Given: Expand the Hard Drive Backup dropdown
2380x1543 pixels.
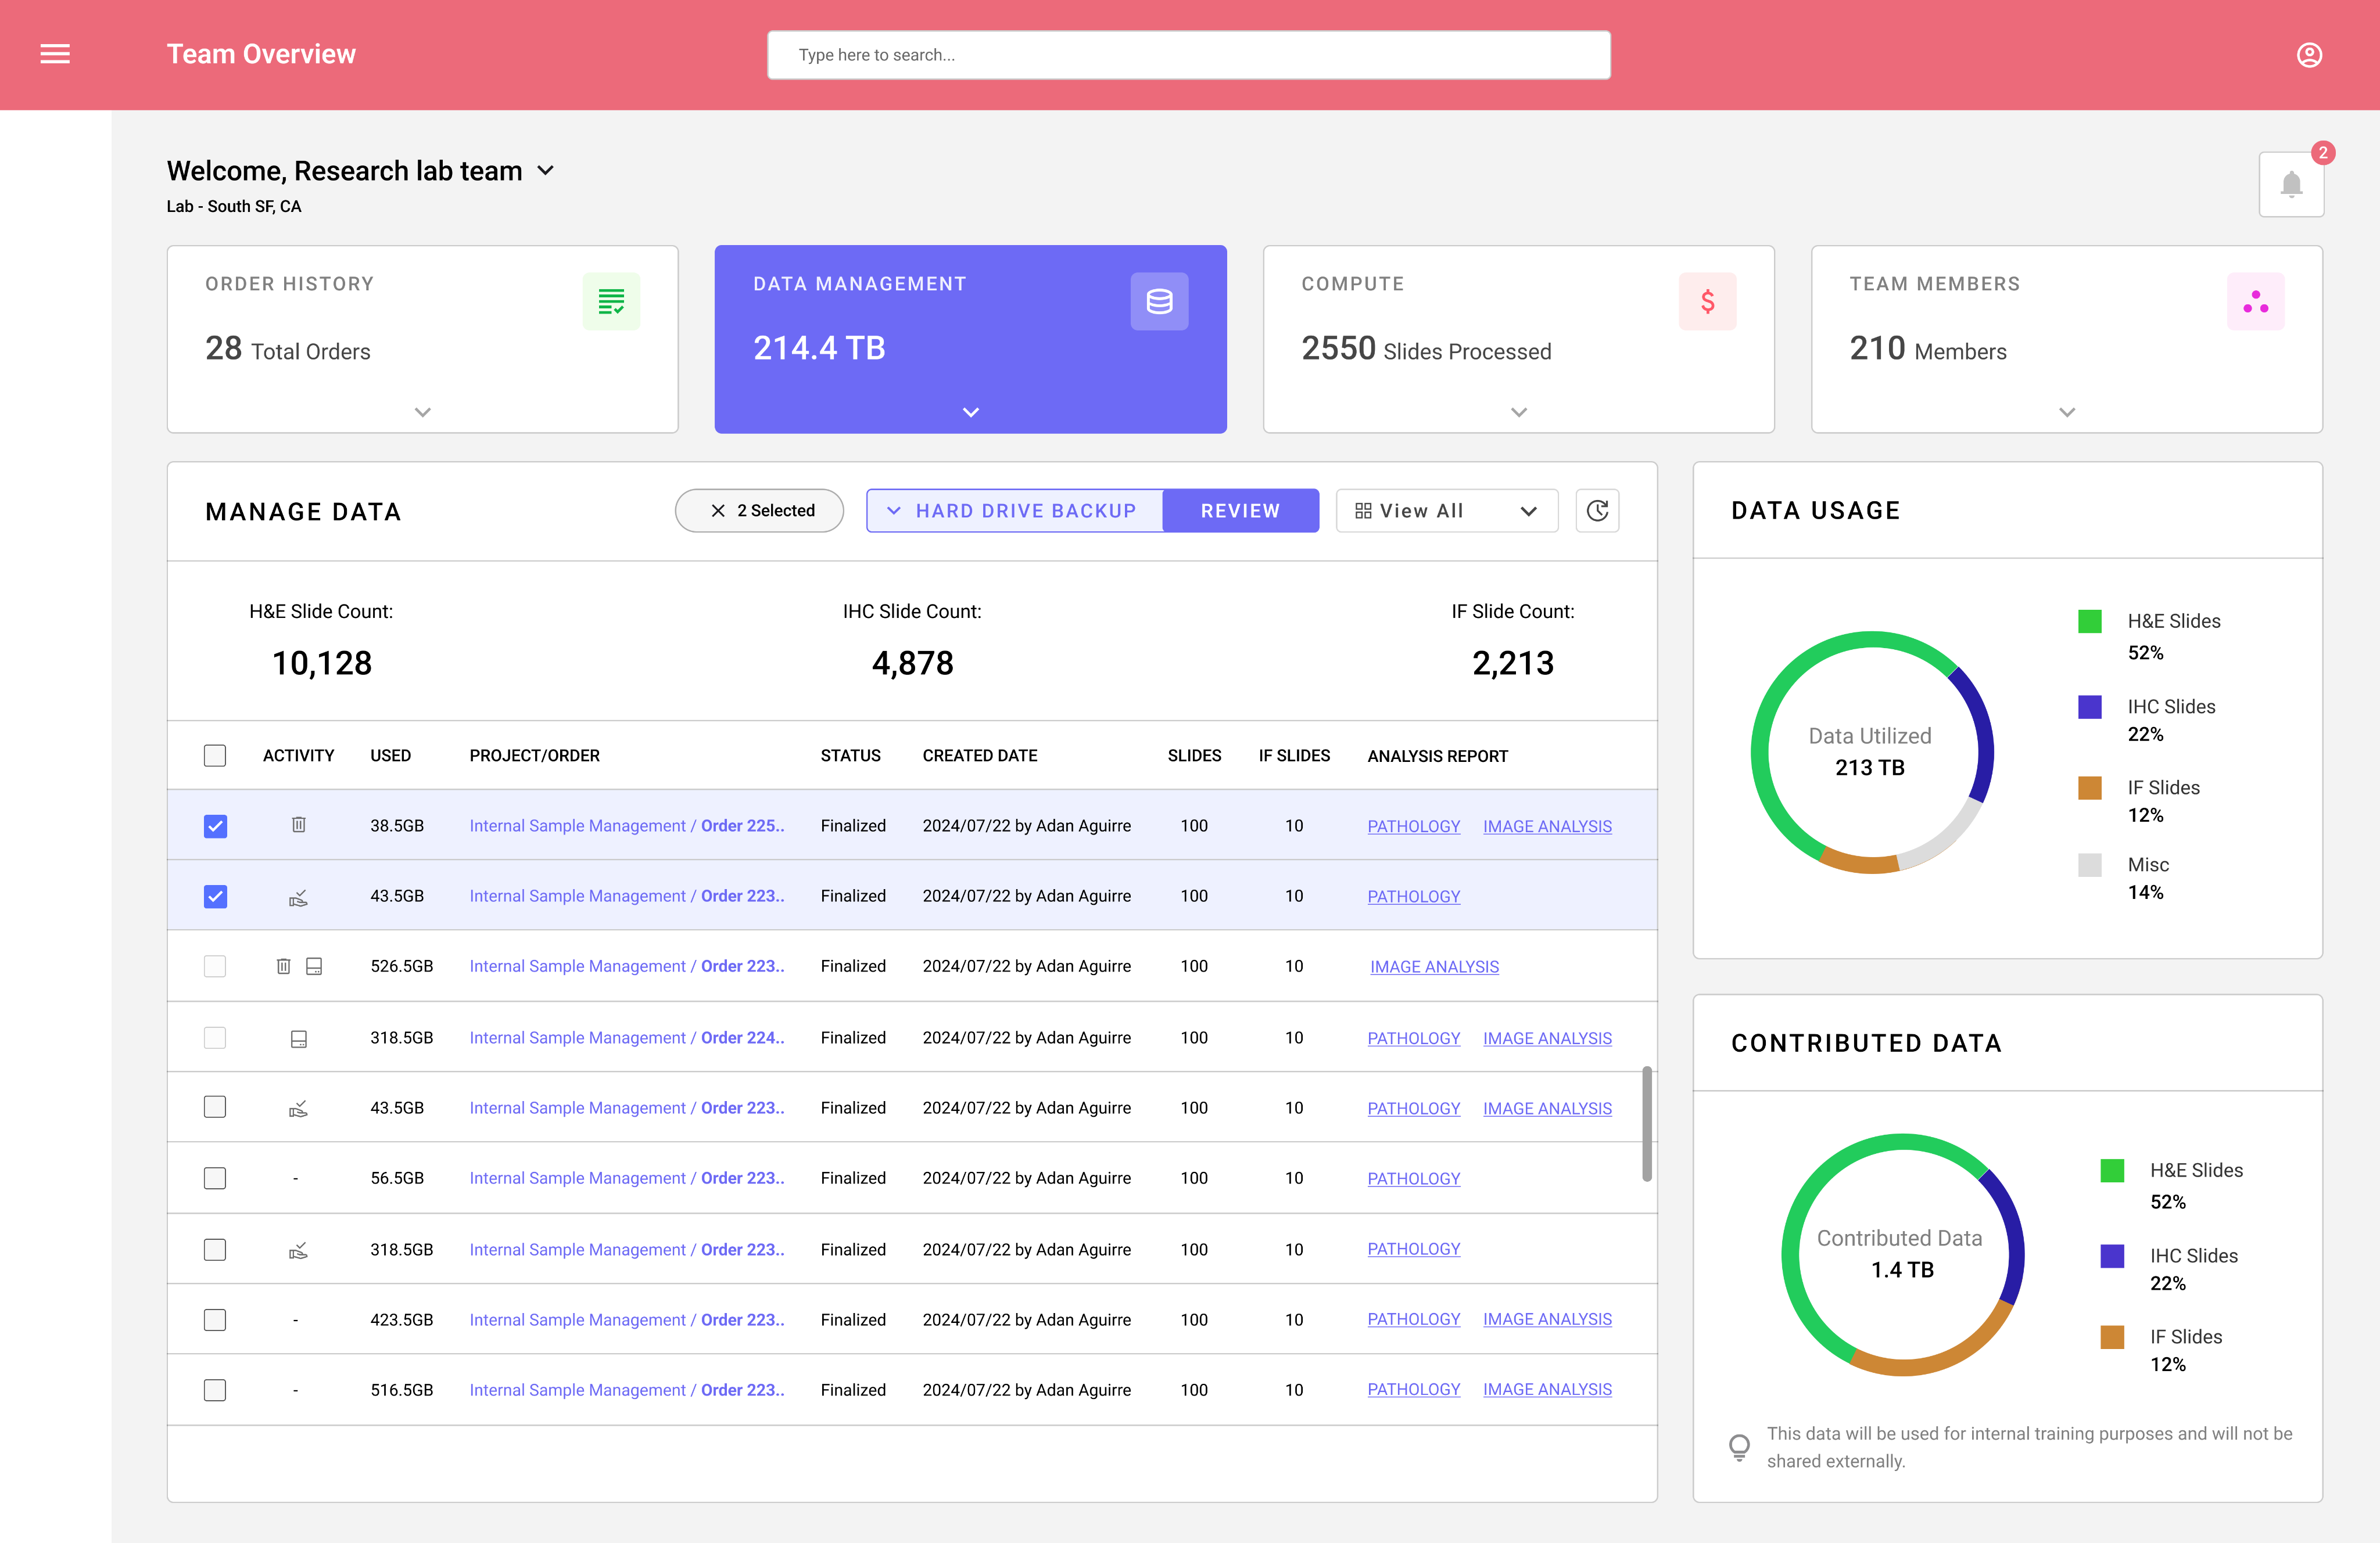Looking at the screenshot, I should (x=1014, y=510).
